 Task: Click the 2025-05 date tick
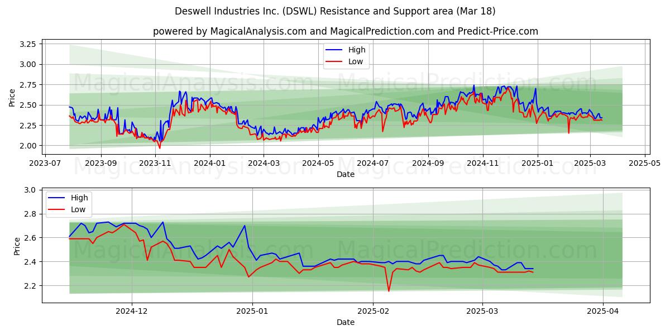click(645, 163)
